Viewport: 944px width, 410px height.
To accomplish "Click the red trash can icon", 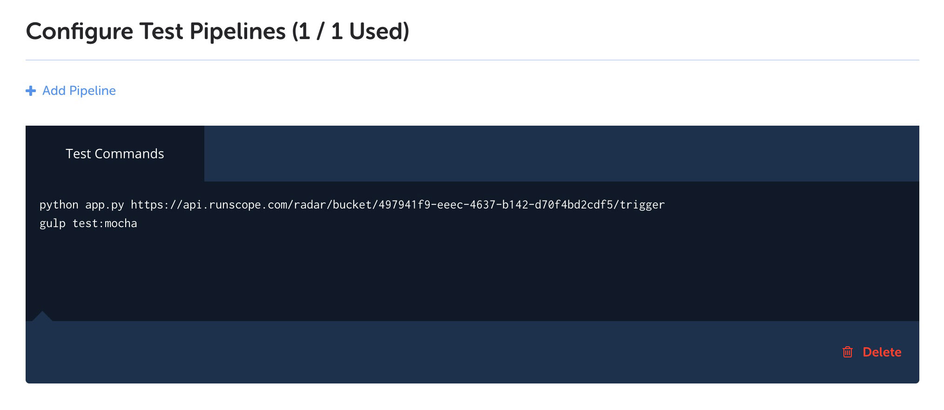I will (848, 352).
